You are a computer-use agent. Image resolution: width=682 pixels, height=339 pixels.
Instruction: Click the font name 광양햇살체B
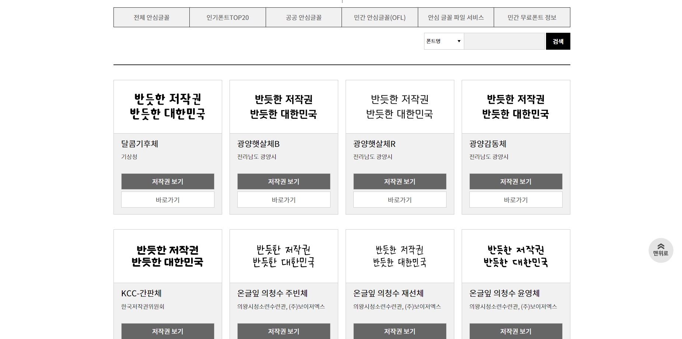pyautogui.click(x=258, y=144)
